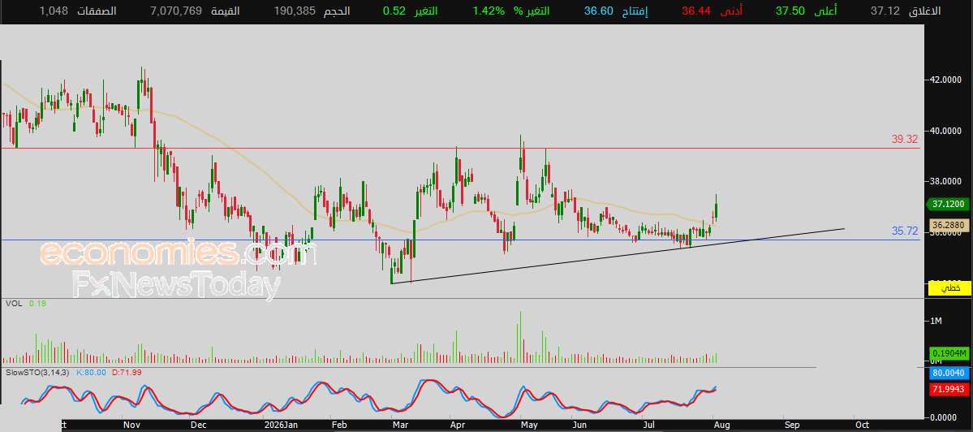
Task: Click the economies.com watermark link
Action: pos(179,253)
